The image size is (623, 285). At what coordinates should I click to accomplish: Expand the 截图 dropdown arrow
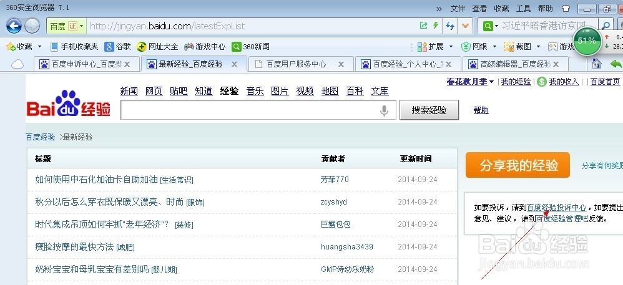point(538,47)
